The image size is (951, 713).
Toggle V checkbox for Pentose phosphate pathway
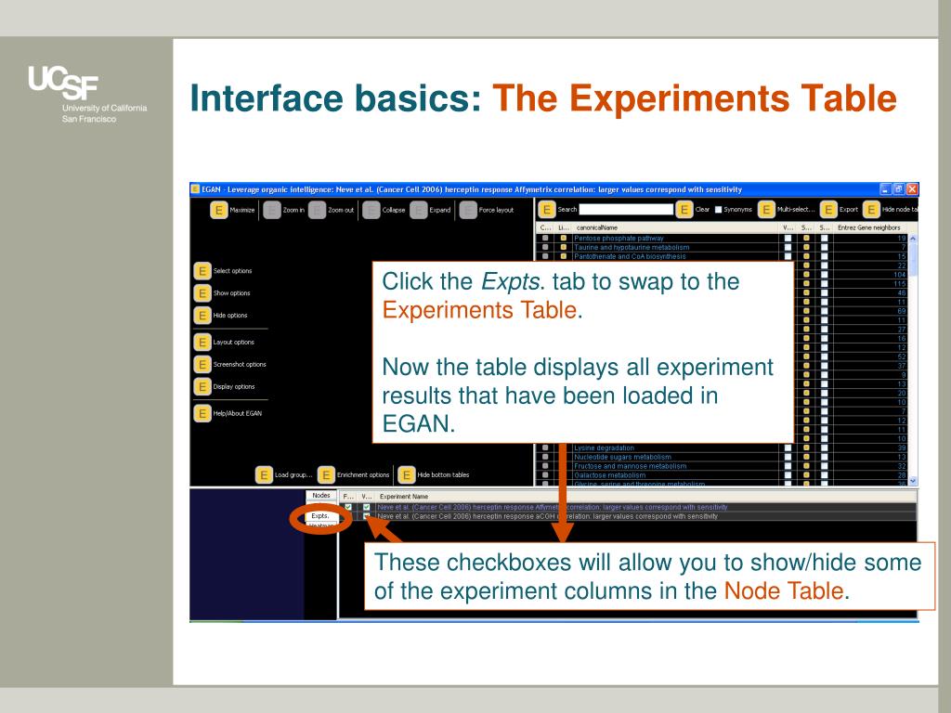(x=788, y=239)
